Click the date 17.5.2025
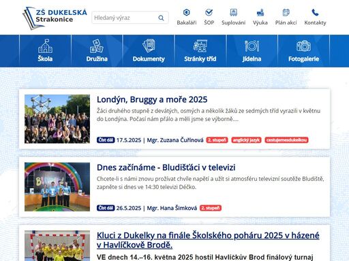This screenshot has width=349, height=261. pyautogui.click(x=129, y=140)
